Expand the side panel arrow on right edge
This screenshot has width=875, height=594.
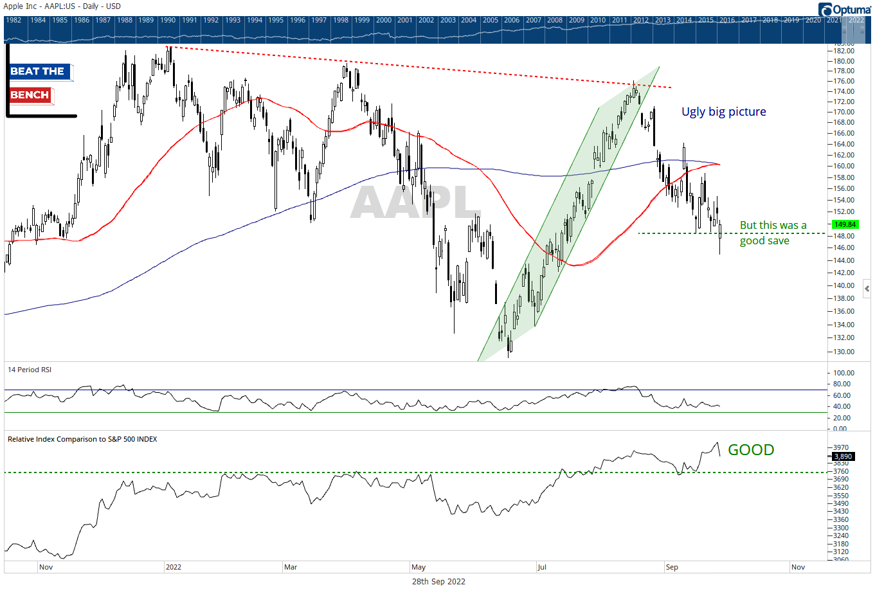coord(867,289)
